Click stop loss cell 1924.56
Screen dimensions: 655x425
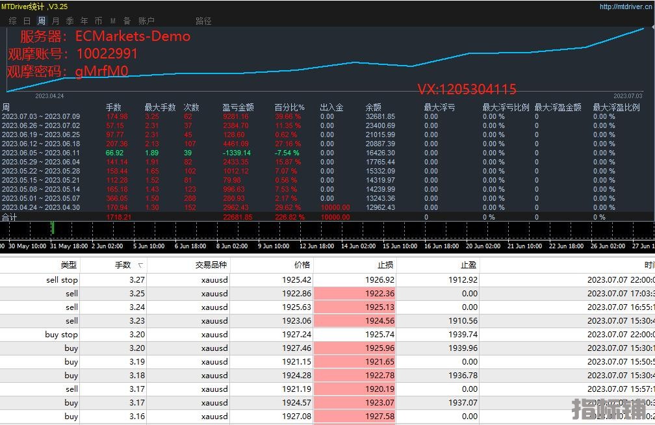(x=355, y=321)
